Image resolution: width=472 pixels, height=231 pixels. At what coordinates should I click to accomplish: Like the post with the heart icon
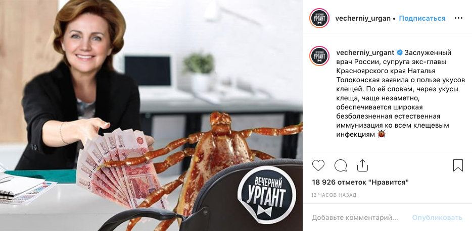(318, 165)
